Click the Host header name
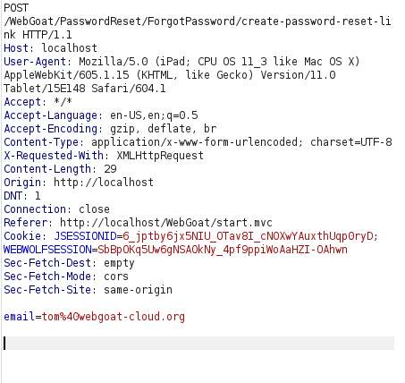 (x=16, y=48)
